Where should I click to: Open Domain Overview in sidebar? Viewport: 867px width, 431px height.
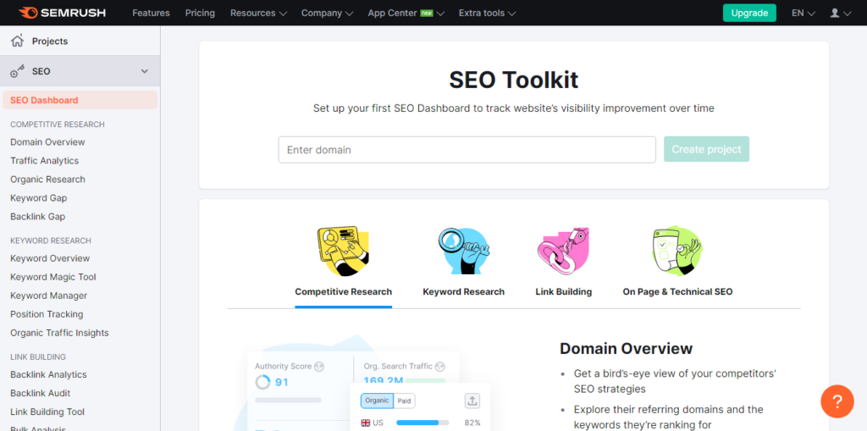click(47, 142)
